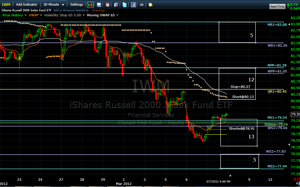The width and height of the screenshot is (300, 187).
Task: Open the yellow sticky note icon
Action: [150, 5]
